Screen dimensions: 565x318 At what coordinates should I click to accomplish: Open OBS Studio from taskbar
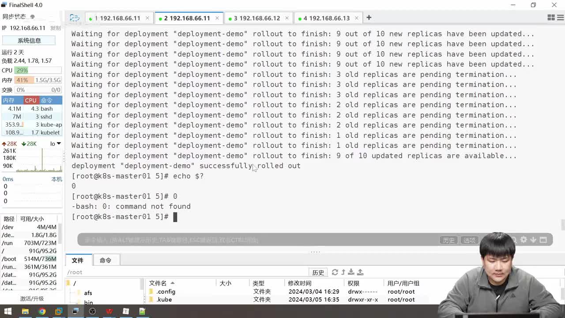pyautogui.click(x=92, y=311)
